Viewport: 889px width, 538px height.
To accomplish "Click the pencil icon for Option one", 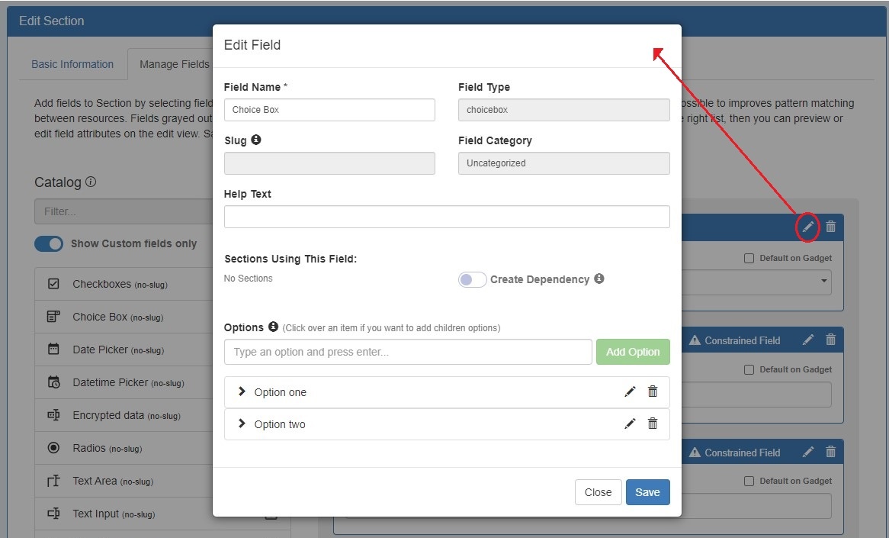I will 630,391.
